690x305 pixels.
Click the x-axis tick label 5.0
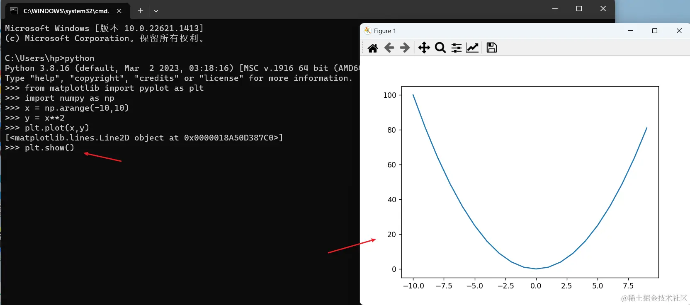[598, 286]
